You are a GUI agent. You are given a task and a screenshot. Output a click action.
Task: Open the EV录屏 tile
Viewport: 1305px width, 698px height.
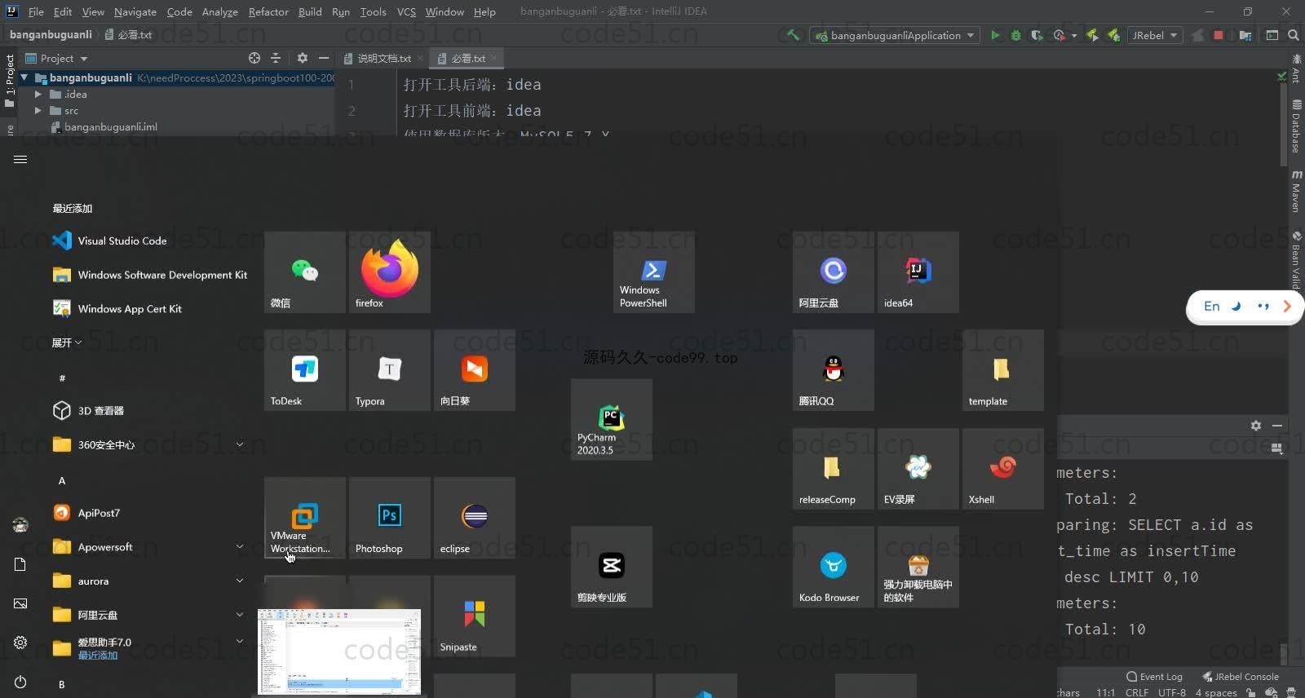[918, 469]
